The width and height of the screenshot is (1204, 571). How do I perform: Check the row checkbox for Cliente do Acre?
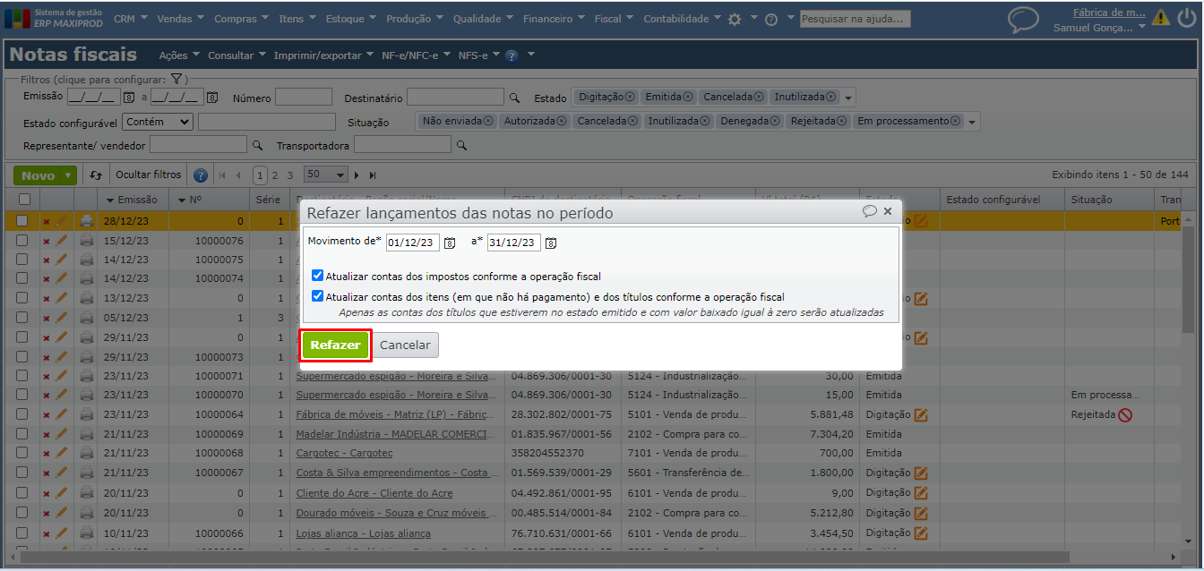point(22,492)
